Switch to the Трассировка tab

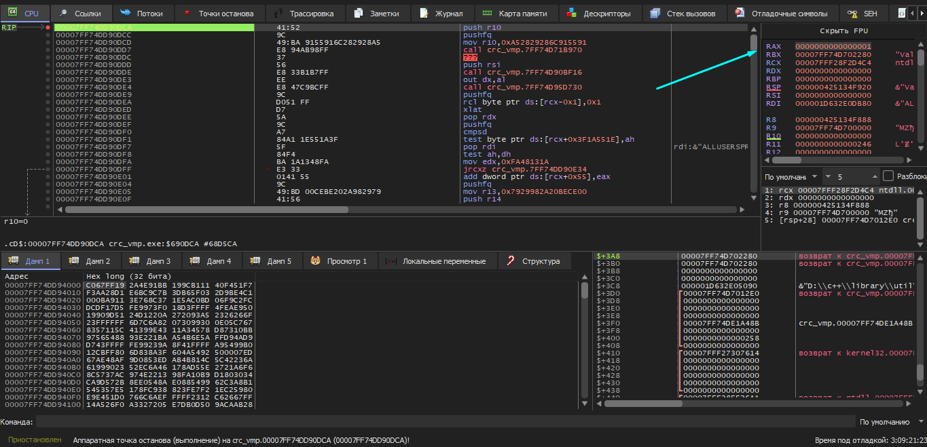305,13
